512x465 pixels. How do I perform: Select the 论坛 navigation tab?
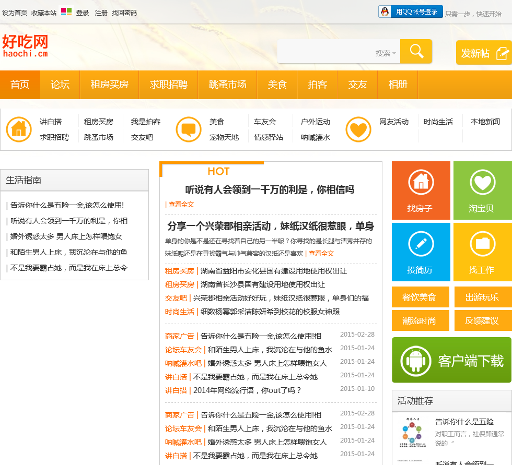click(60, 85)
